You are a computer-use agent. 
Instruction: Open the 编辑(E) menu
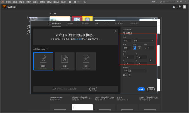[15, 2]
